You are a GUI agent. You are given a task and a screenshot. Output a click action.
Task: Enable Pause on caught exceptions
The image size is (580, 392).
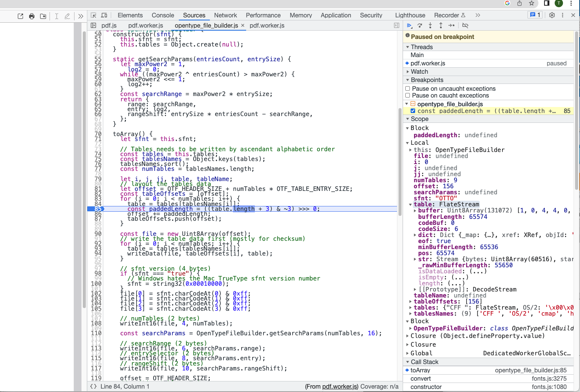[408, 95]
